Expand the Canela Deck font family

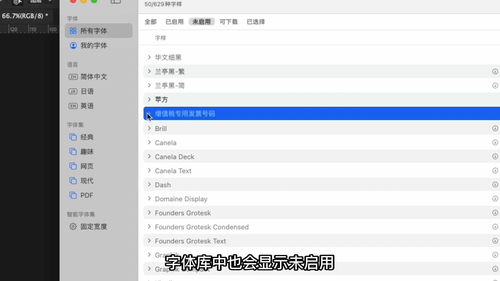point(150,156)
